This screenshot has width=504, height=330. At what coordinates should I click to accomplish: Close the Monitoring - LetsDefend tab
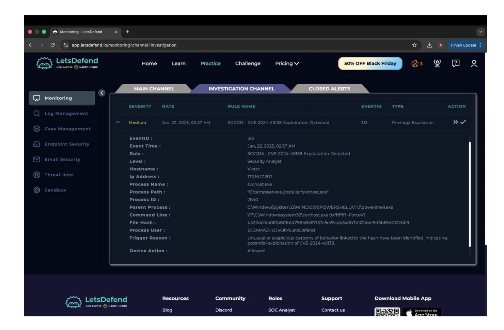116,32
